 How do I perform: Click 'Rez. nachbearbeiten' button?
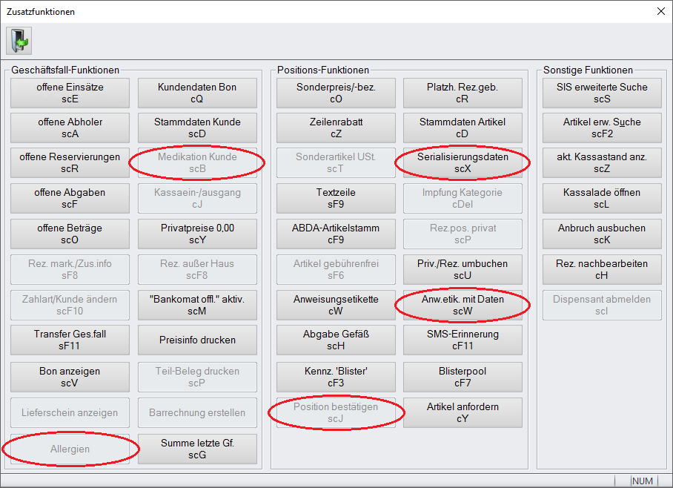[602, 269]
